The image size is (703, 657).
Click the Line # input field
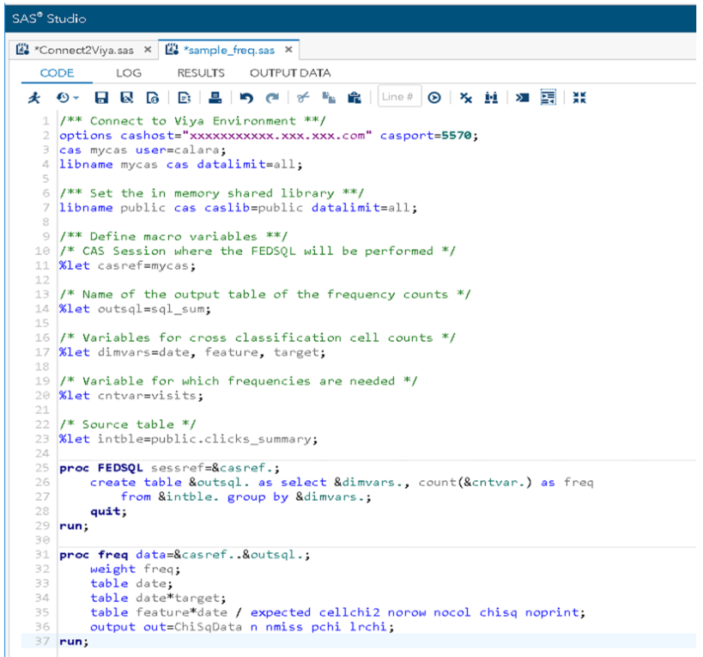399,96
